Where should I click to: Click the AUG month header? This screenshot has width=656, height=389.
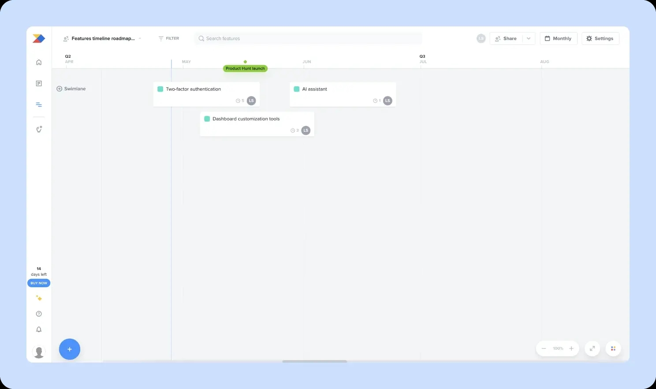(x=545, y=62)
